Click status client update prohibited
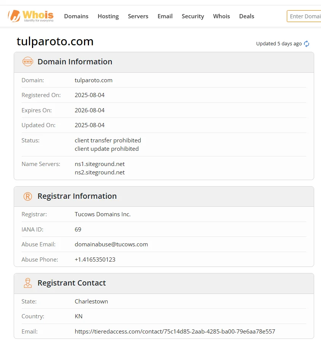 pyautogui.click(x=106, y=149)
